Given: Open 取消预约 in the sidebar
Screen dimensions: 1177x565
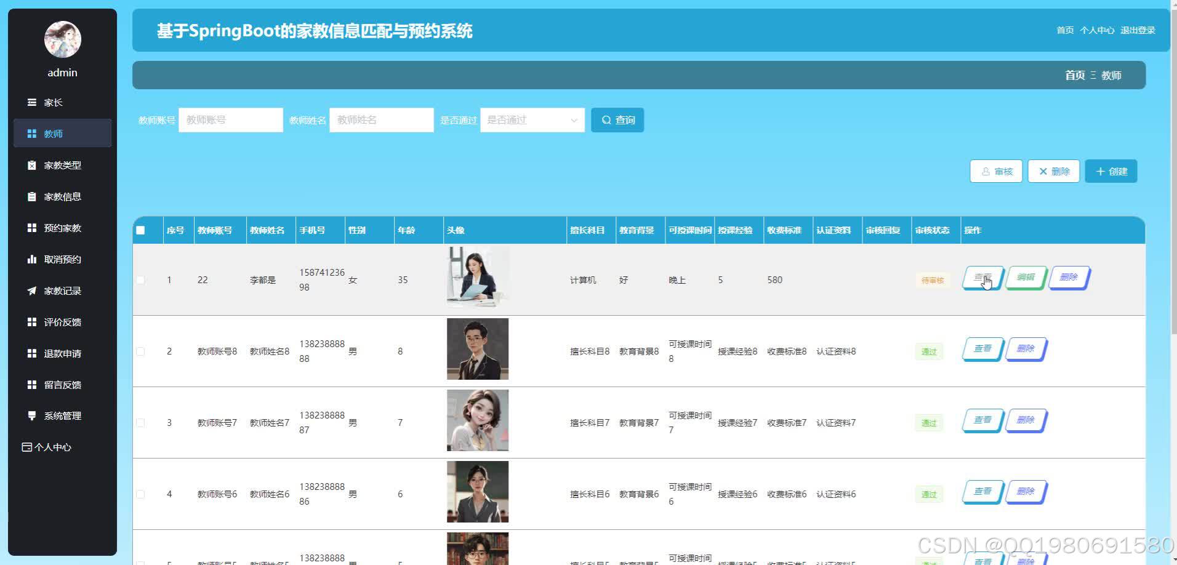Looking at the screenshot, I should 62,259.
